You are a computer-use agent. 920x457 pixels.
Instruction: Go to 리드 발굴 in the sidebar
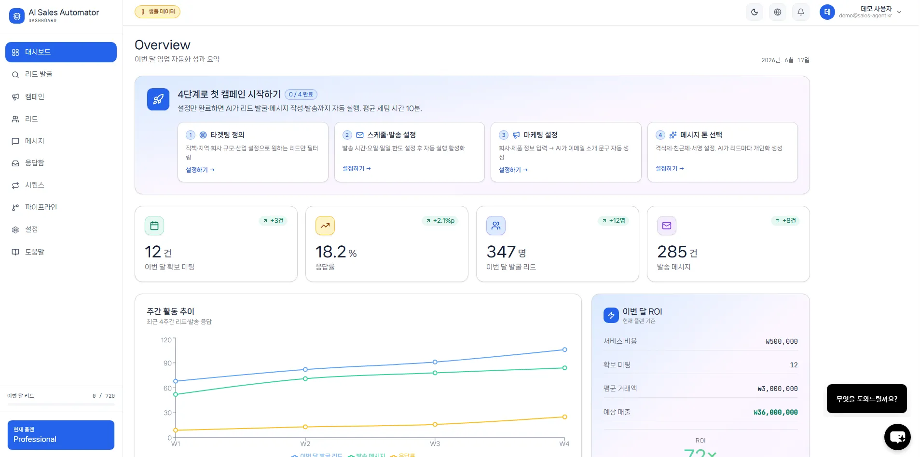61,74
